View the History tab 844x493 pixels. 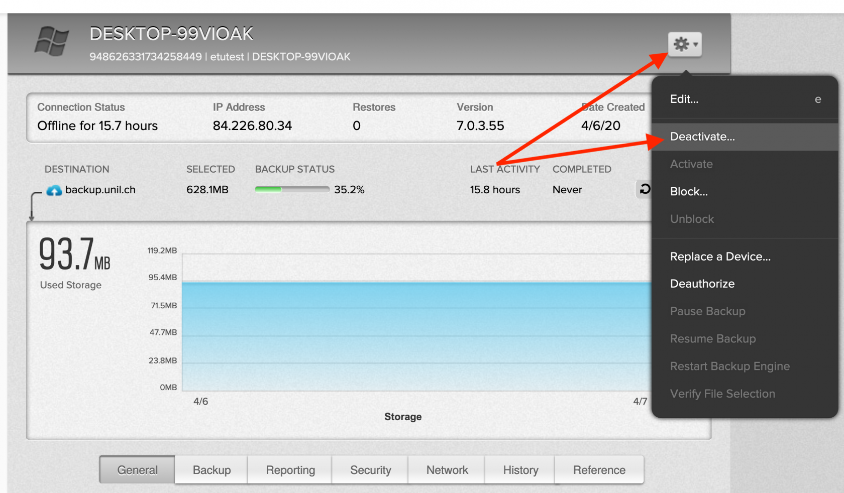click(520, 470)
